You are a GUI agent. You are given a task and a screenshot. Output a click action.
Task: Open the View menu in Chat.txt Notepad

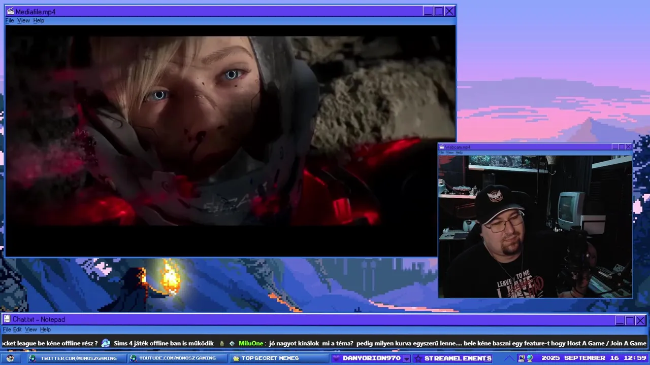pyautogui.click(x=31, y=330)
